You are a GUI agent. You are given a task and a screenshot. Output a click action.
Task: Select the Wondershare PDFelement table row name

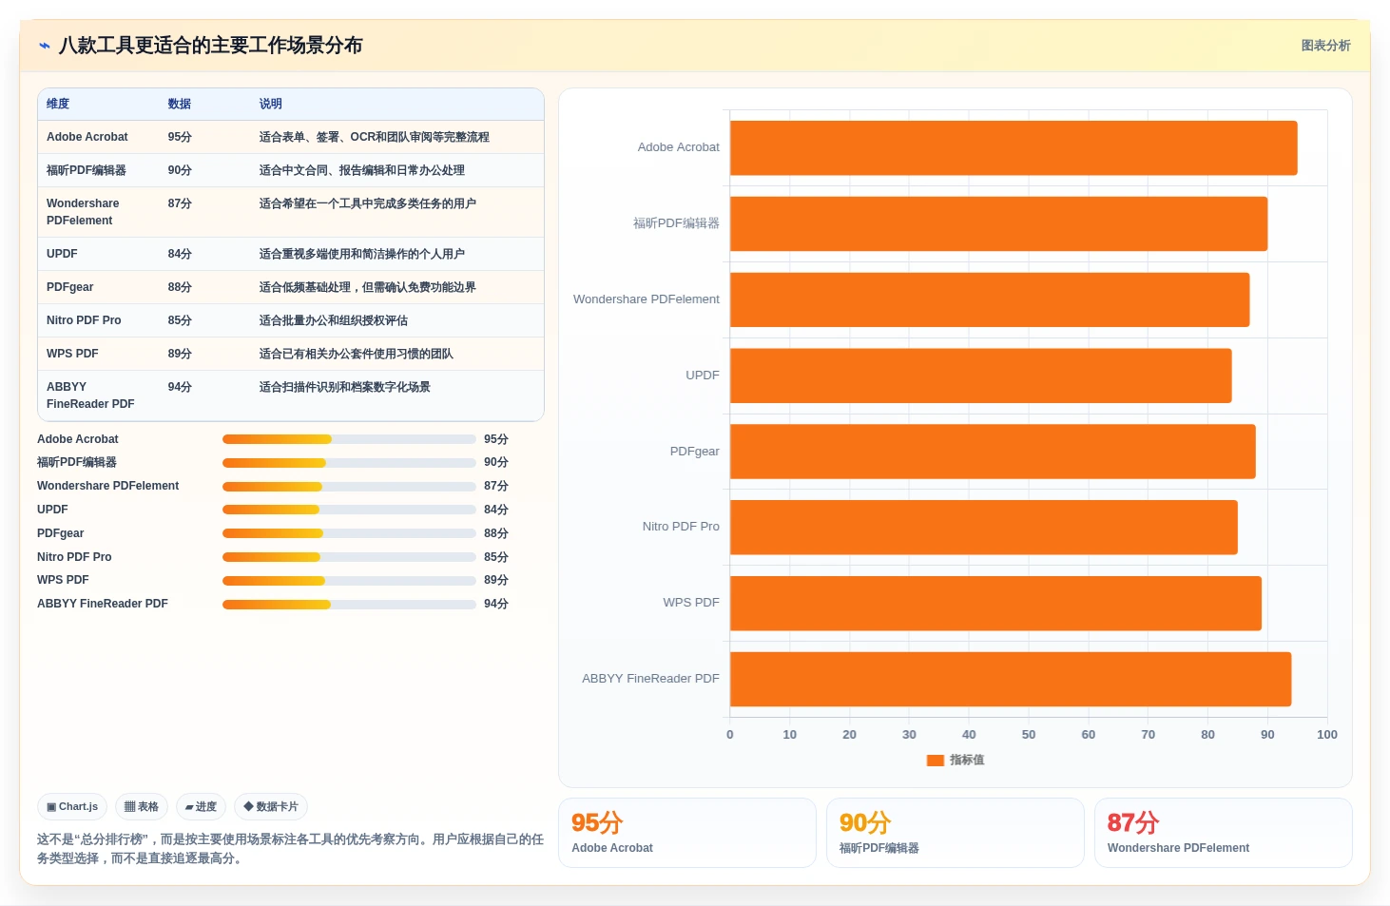83,212
